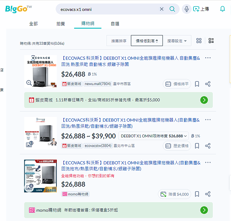
Task: Open notifications bell
Action: coord(222,9)
